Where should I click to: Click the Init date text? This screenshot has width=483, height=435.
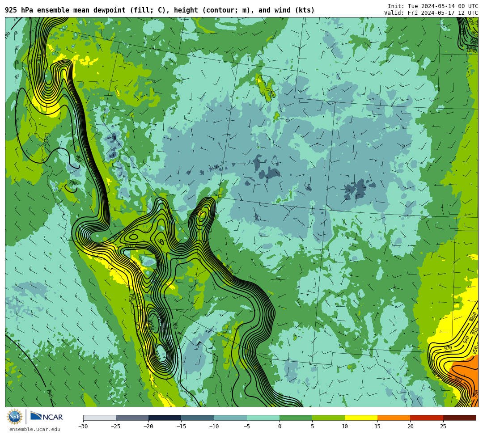click(433, 6)
